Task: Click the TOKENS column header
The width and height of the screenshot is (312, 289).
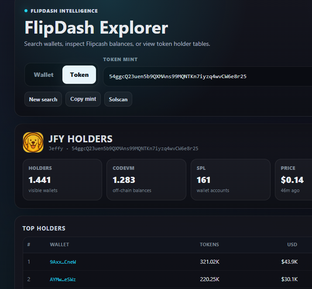Action: coord(209,244)
